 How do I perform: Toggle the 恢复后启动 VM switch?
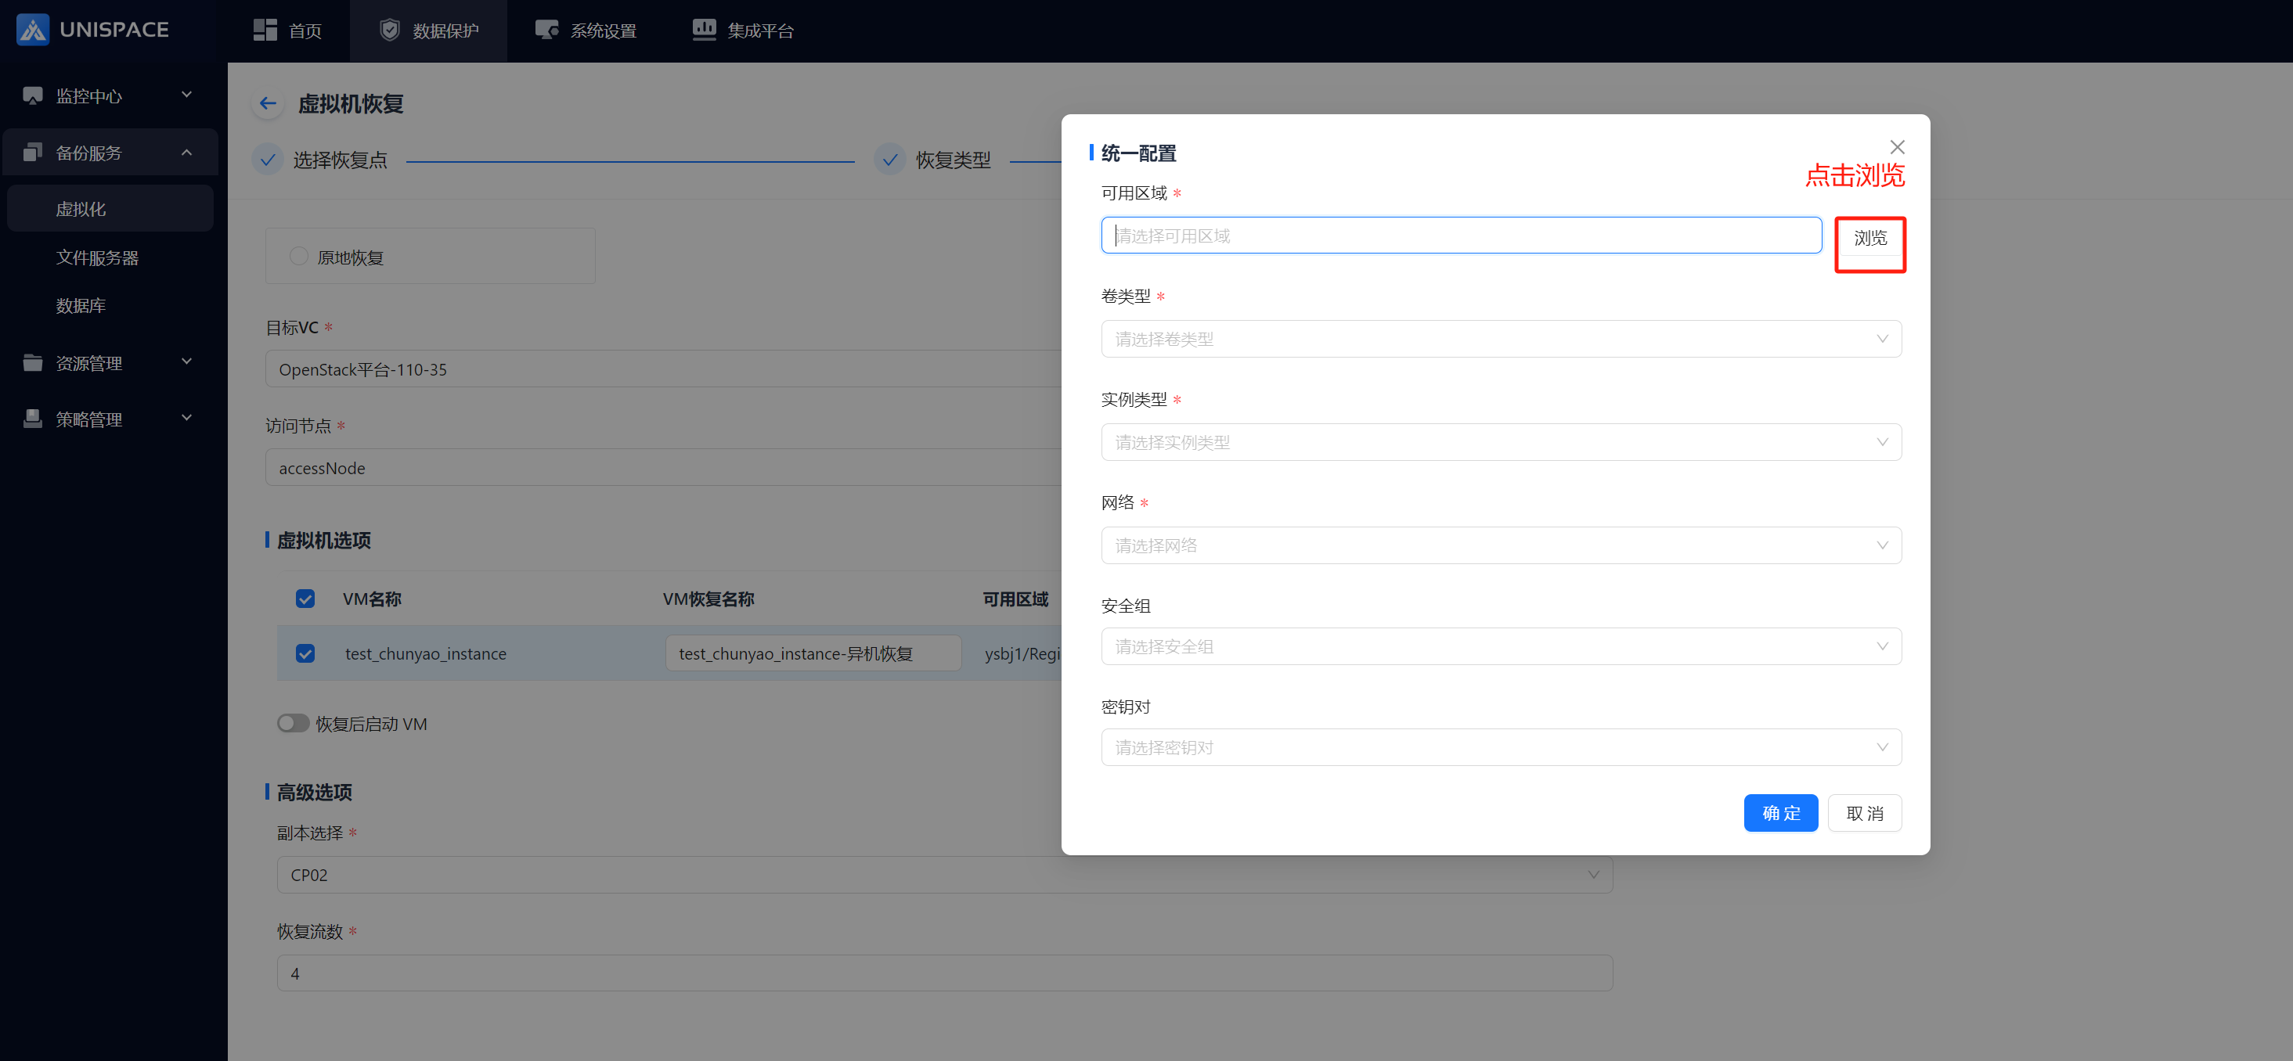293,723
